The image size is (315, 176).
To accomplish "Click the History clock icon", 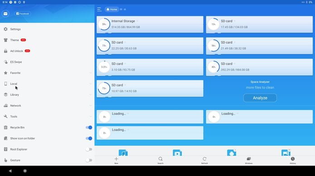I will 293,159.
